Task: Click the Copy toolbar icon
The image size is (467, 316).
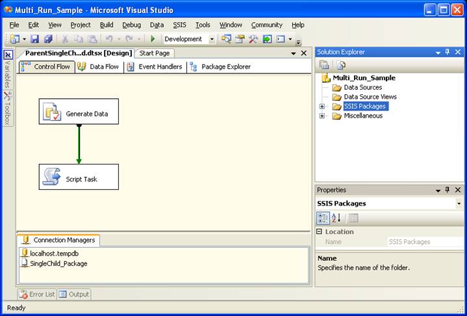Action: (79, 39)
